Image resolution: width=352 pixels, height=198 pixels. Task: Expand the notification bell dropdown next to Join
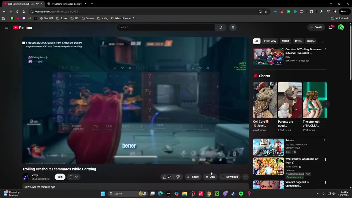(73, 177)
